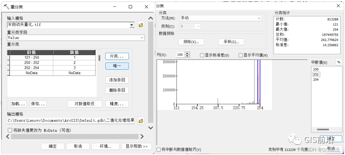The image size is (345, 155).
Task: Click old value cell 250 - 252
Action: [x=32, y=63]
